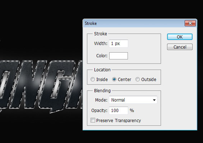Click the Preserve Transparency label text

point(119,121)
